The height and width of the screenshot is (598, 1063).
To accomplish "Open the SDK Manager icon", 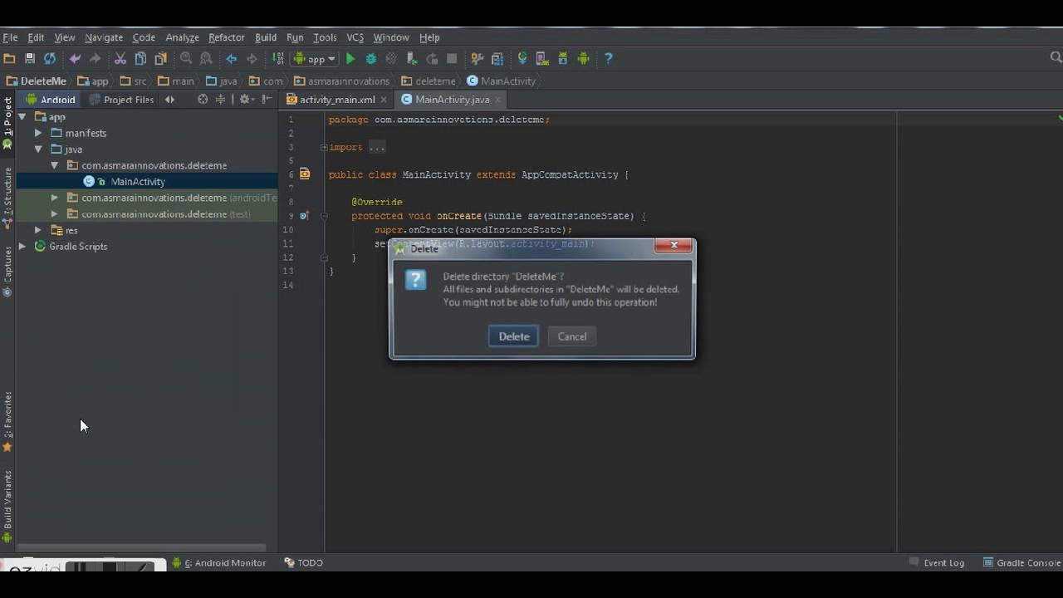I will (563, 59).
